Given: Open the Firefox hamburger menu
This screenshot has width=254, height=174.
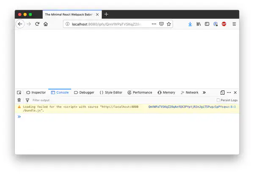Looking at the screenshot, I should (234, 24).
